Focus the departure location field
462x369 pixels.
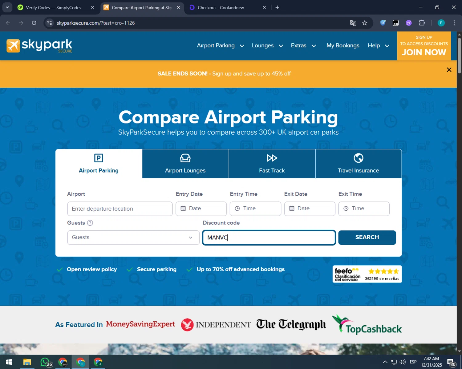pos(120,209)
